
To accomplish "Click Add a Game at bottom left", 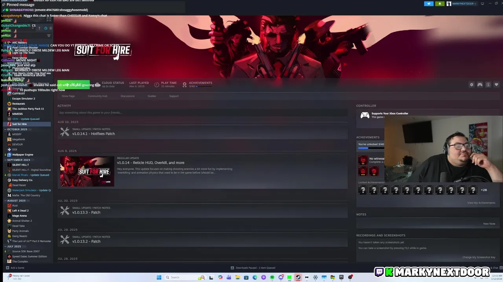I will coord(15,268).
